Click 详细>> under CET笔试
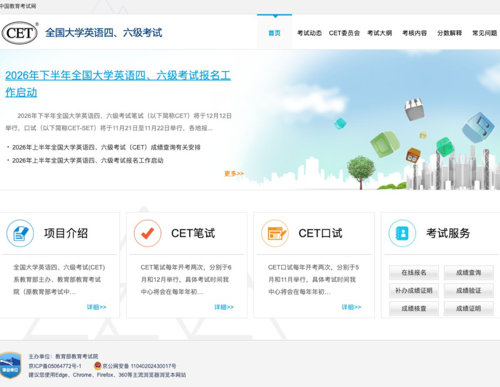500x387 pixels. (x=224, y=307)
